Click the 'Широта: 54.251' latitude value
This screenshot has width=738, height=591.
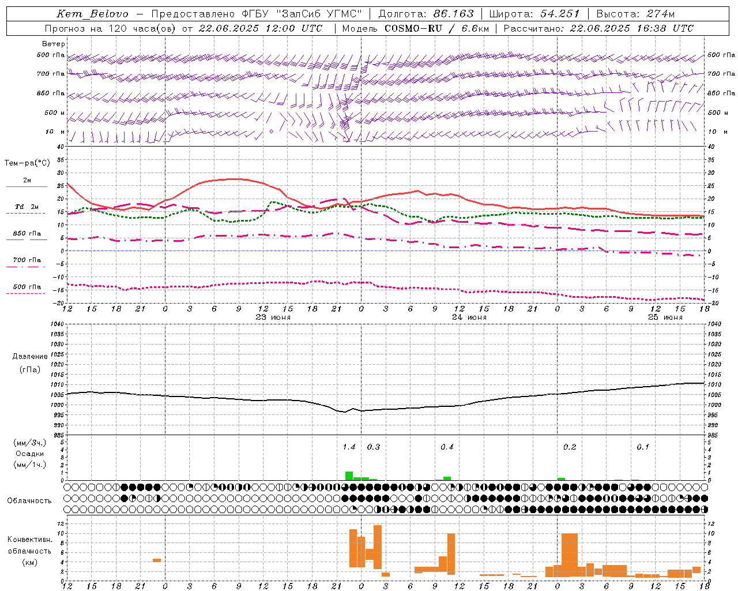pos(534,14)
